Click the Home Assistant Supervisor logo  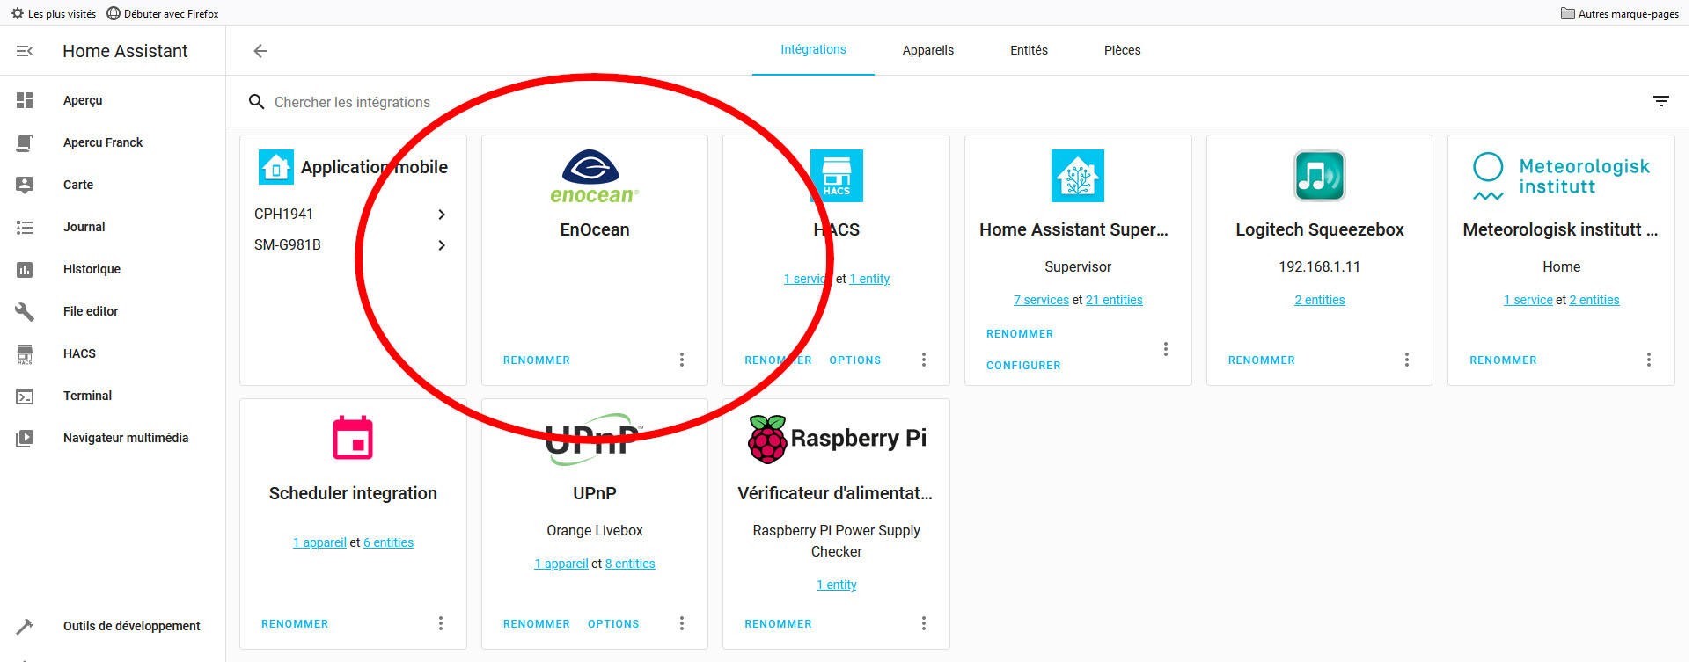coord(1078,176)
